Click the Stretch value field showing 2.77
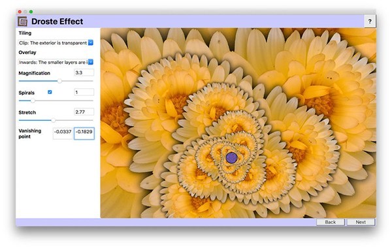392x248 pixels. 84,112
